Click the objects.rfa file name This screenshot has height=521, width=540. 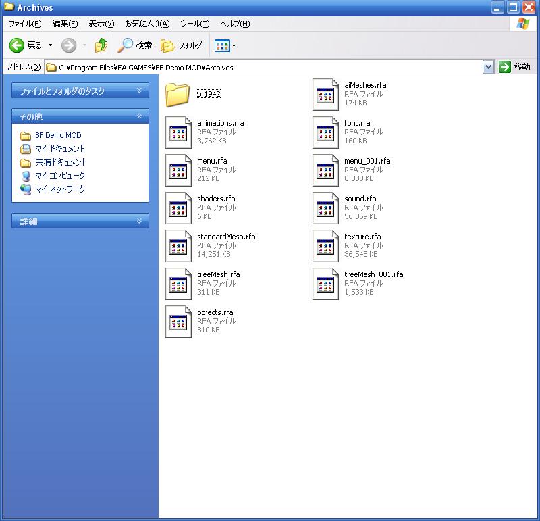(215, 313)
